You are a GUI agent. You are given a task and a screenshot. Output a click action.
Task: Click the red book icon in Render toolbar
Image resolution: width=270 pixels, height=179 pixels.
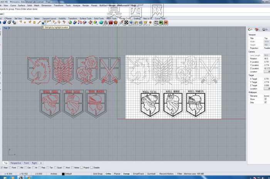point(111,22)
